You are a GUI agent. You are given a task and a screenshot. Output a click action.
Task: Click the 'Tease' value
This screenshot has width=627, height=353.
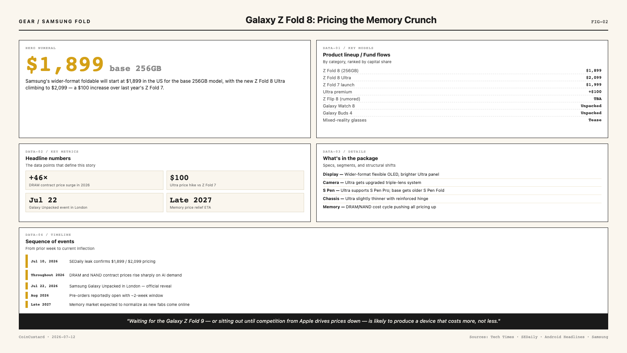(595, 120)
